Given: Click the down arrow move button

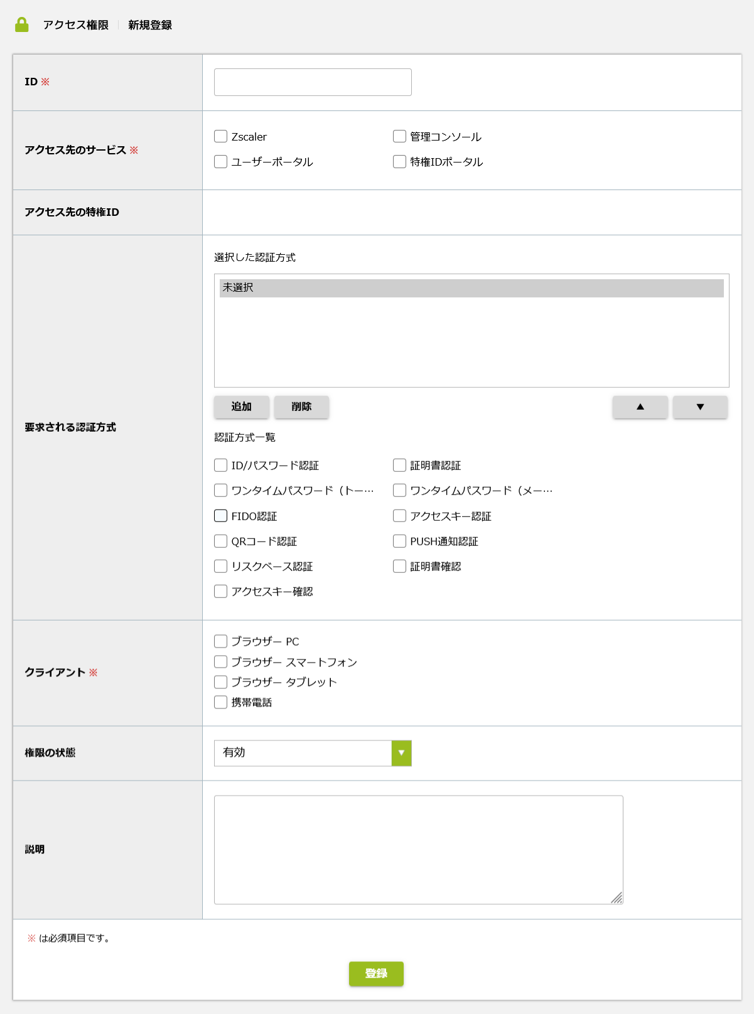Looking at the screenshot, I should (700, 407).
